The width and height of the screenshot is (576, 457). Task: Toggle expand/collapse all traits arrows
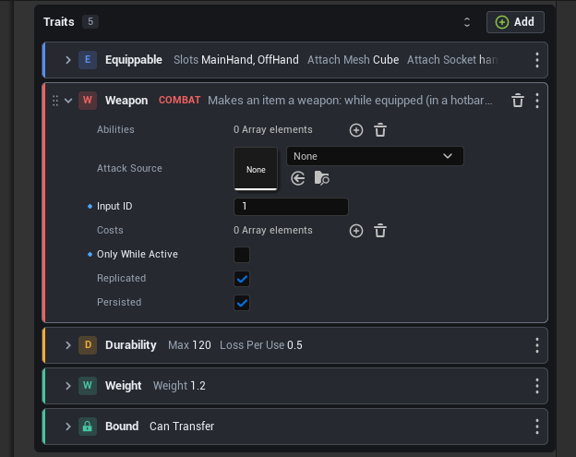point(467,22)
